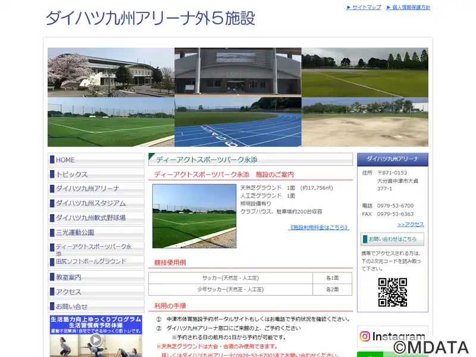
Task: Select ダイハツ九州軟式野球場 menu item
Action: [x=96, y=218]
